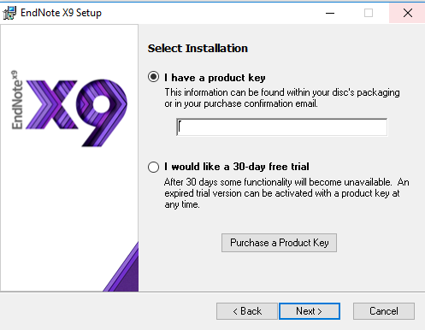Screen dimensions: 425x330
Task: Click the vertical EndNote wordmark text
Action: [17, 100]
